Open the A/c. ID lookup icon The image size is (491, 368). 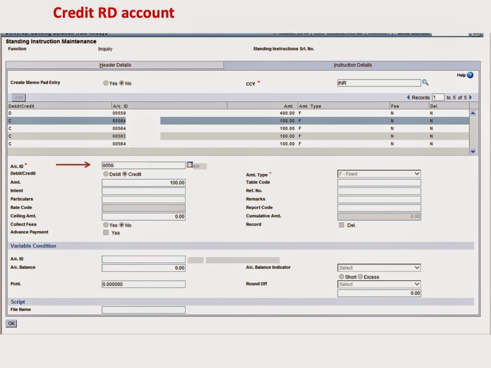pos(189,165)
